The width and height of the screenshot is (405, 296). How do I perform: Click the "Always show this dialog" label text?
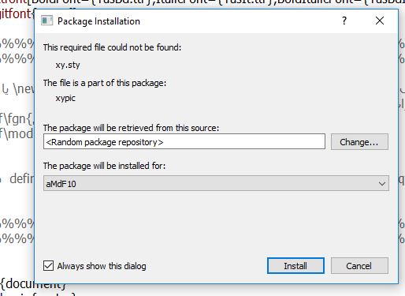point(102,266)
